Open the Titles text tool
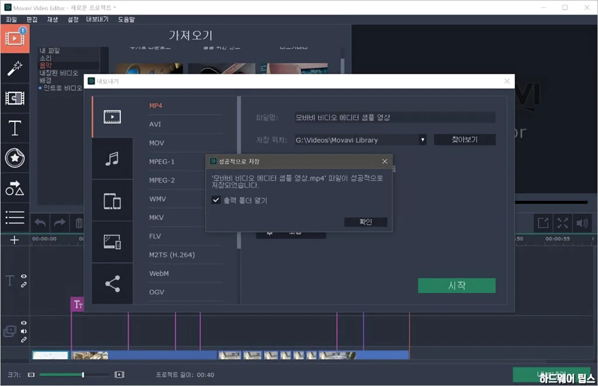Viewport: 598px width, 386px height. click(15, 128)
